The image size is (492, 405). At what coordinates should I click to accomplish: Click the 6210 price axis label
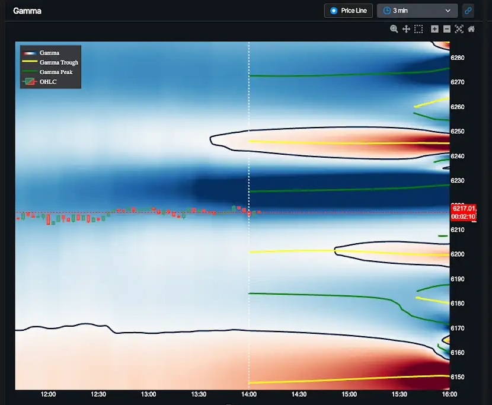coord(458,230)
